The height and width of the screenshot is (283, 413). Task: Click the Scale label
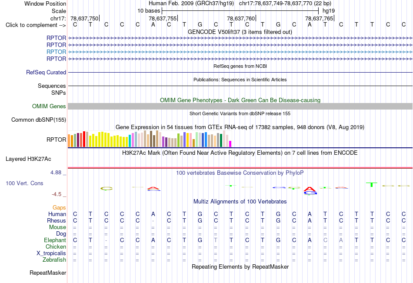[x=59, y=11]
